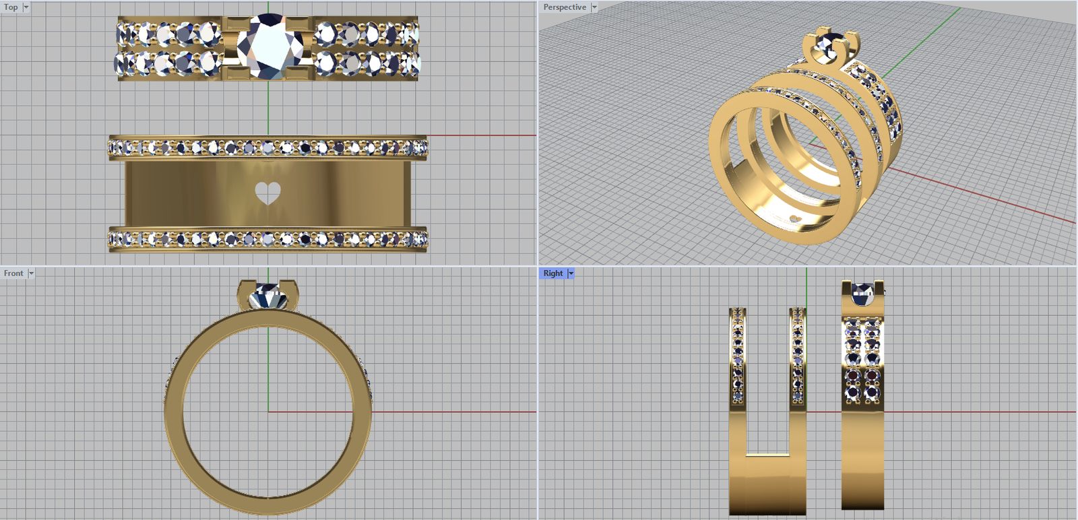Open the Front viewport dropdown arrow
This screenshot has height=520, width=1078.
tap(31, 273)
